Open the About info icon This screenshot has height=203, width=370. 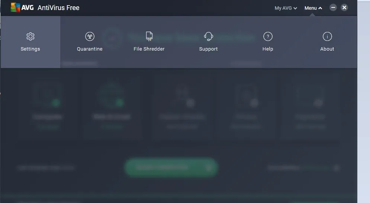pyautogui.click(x=327, y=36)
